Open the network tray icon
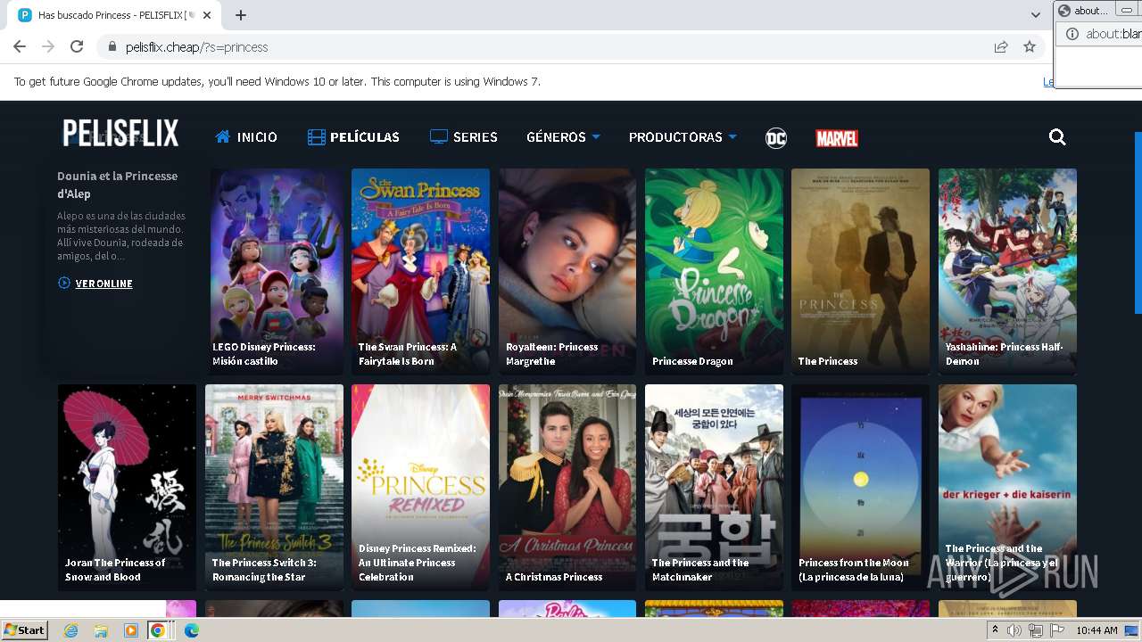The height and width of the screenshot is (642, 1142). click(x=1035, y=630)
